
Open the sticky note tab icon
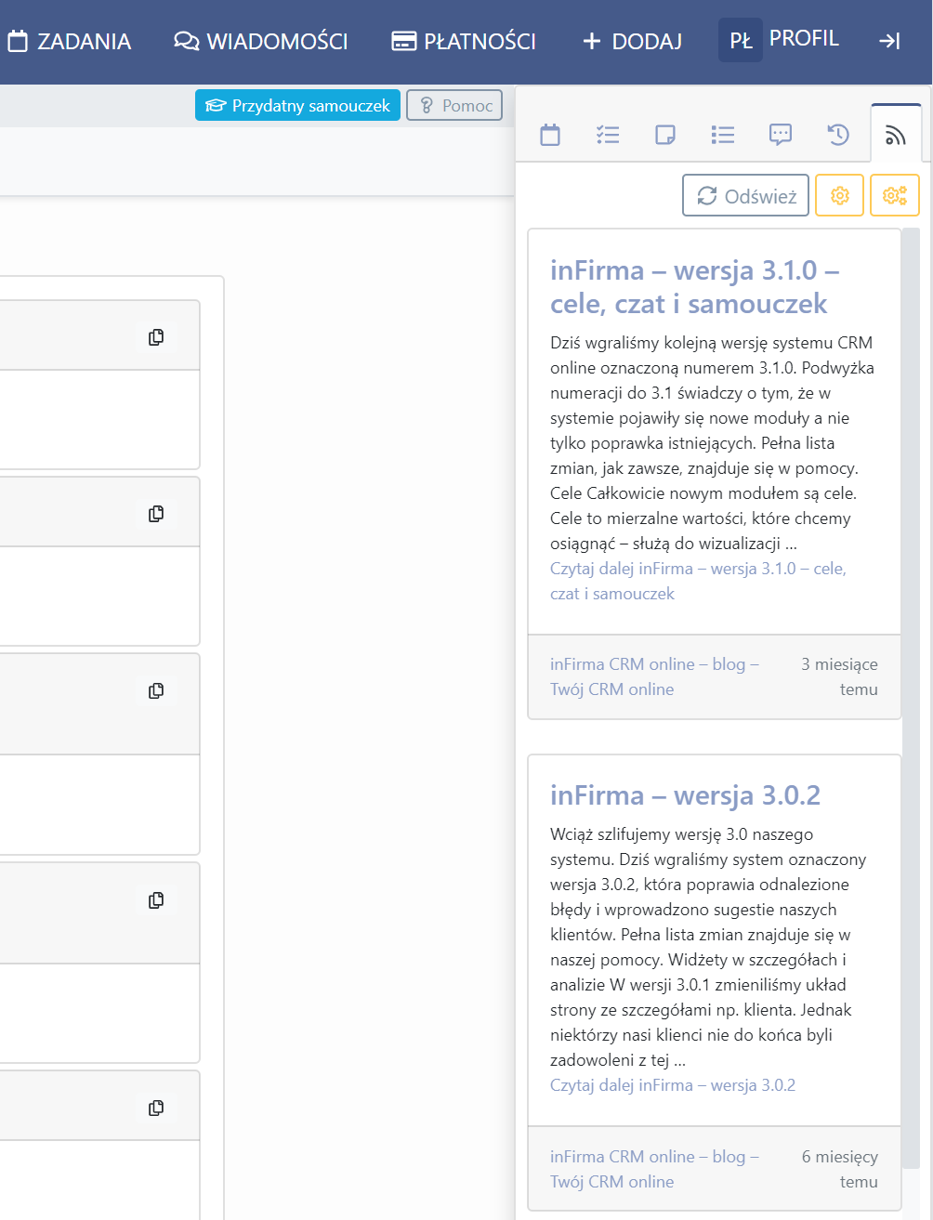[x=665, y=135]
